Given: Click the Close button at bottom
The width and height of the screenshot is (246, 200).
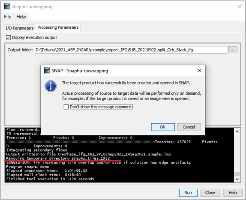Looking at the screenshot, I should coord(210,193).
